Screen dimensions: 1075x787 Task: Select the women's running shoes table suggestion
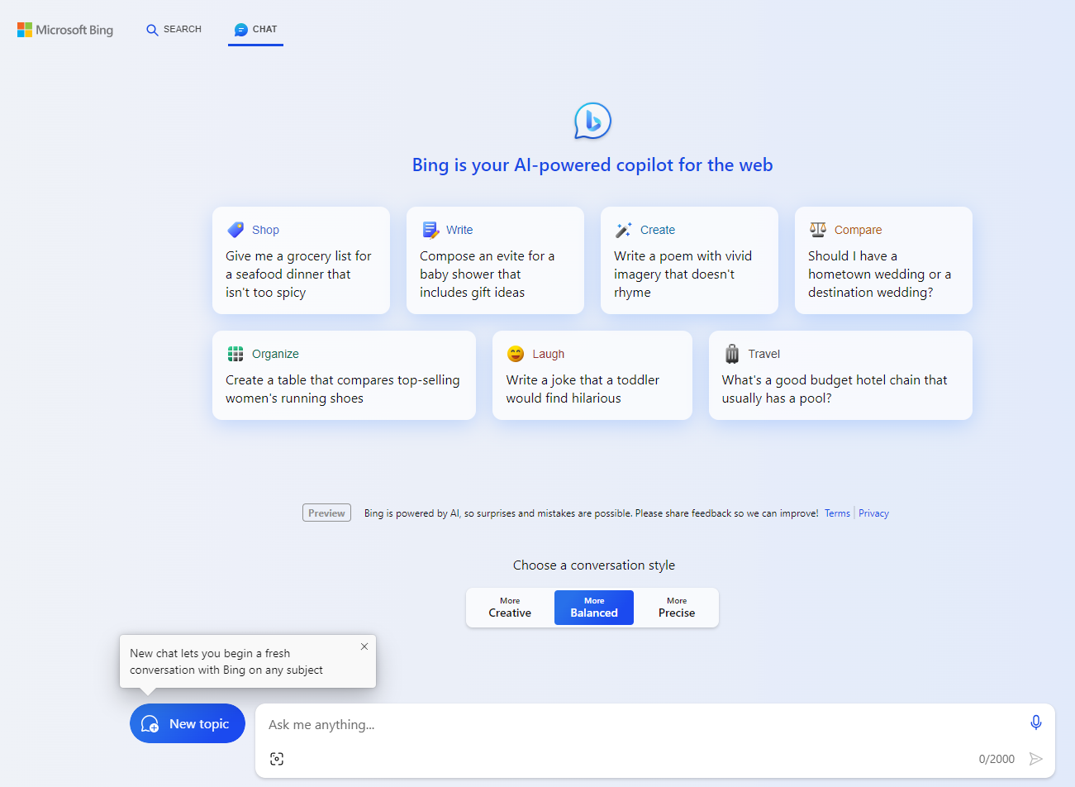(x=344, y=375)
